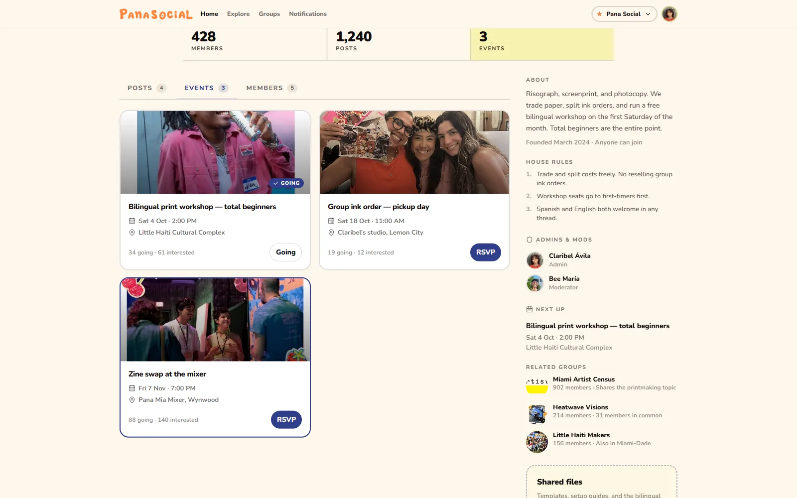Select the Events tab
The image size is (797, 498).
(206, 88)
